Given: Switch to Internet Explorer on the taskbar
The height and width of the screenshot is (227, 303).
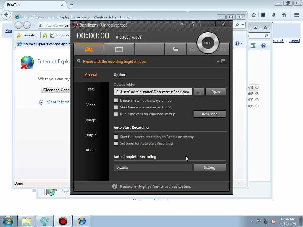Looking at the screenshot, I should 81,221.
